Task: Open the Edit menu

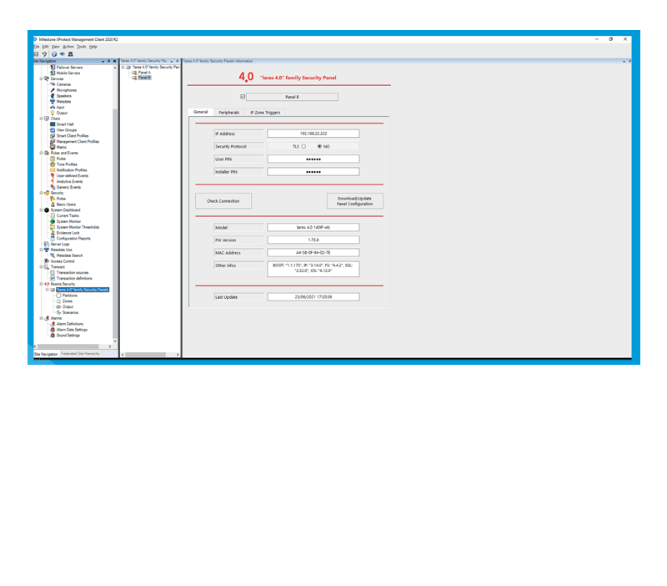Action: pyautogui.click(x=45, y=47)
